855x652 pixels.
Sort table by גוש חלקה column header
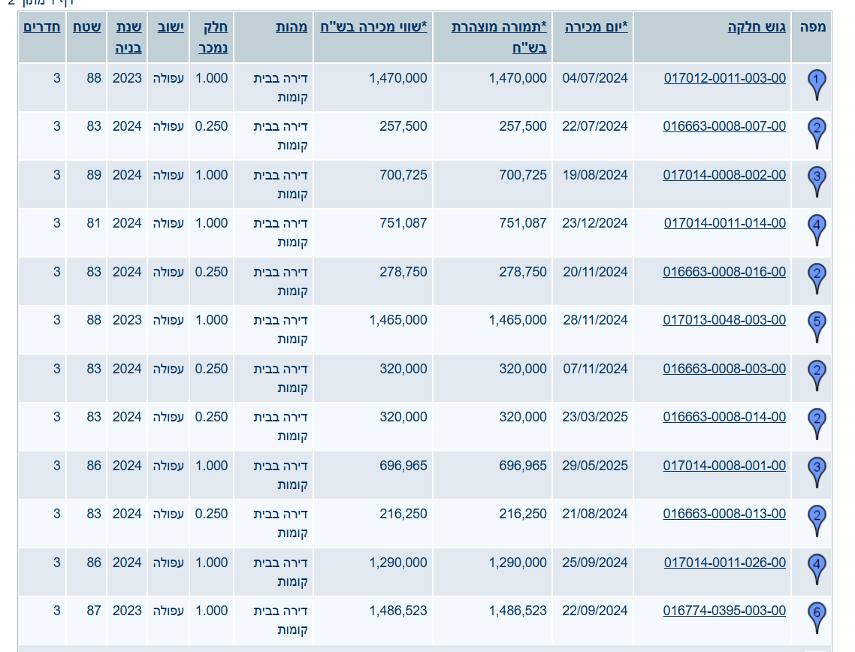(x=757, y=28)
